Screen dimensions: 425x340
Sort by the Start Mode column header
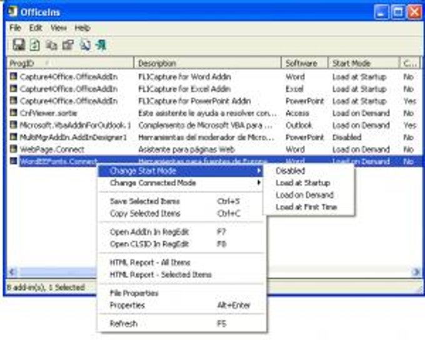click(x=364, y=63)
